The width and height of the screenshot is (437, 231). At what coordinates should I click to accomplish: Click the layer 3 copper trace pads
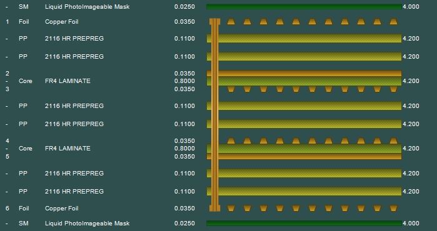click(312, 89)
